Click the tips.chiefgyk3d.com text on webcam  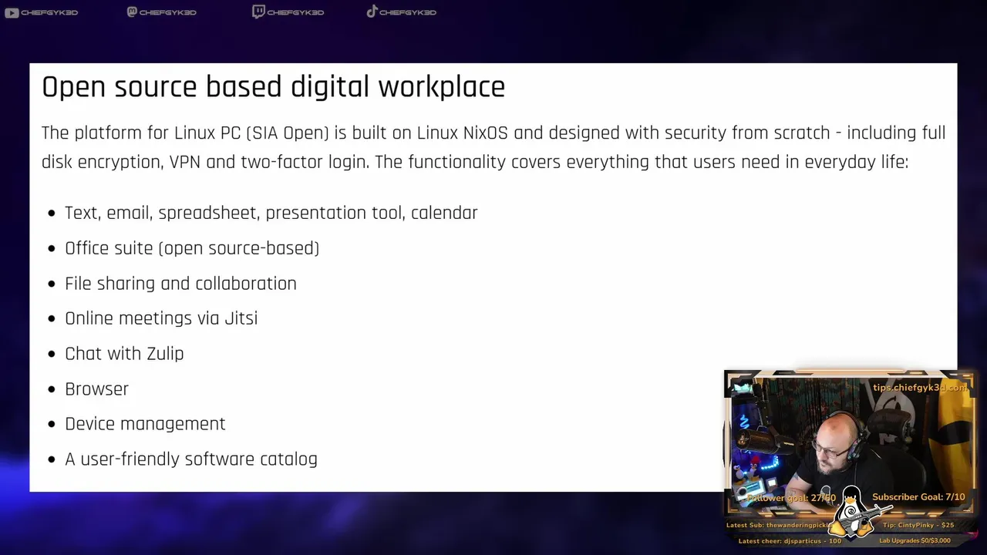[919, 388]
